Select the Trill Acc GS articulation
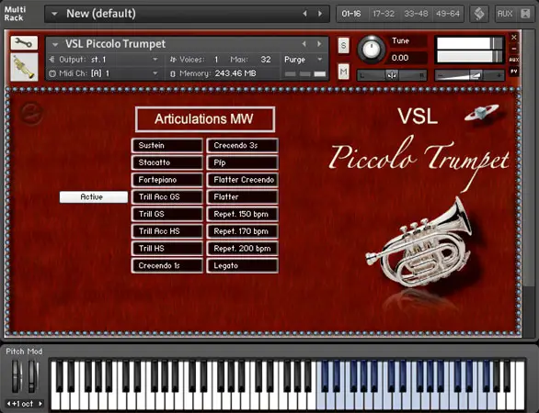Viewport: 539px width, 413px height. [167, 197]
